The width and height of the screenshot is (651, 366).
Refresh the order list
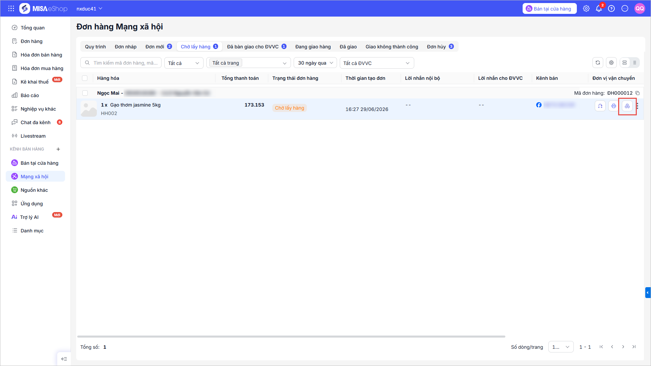point(598,63)
